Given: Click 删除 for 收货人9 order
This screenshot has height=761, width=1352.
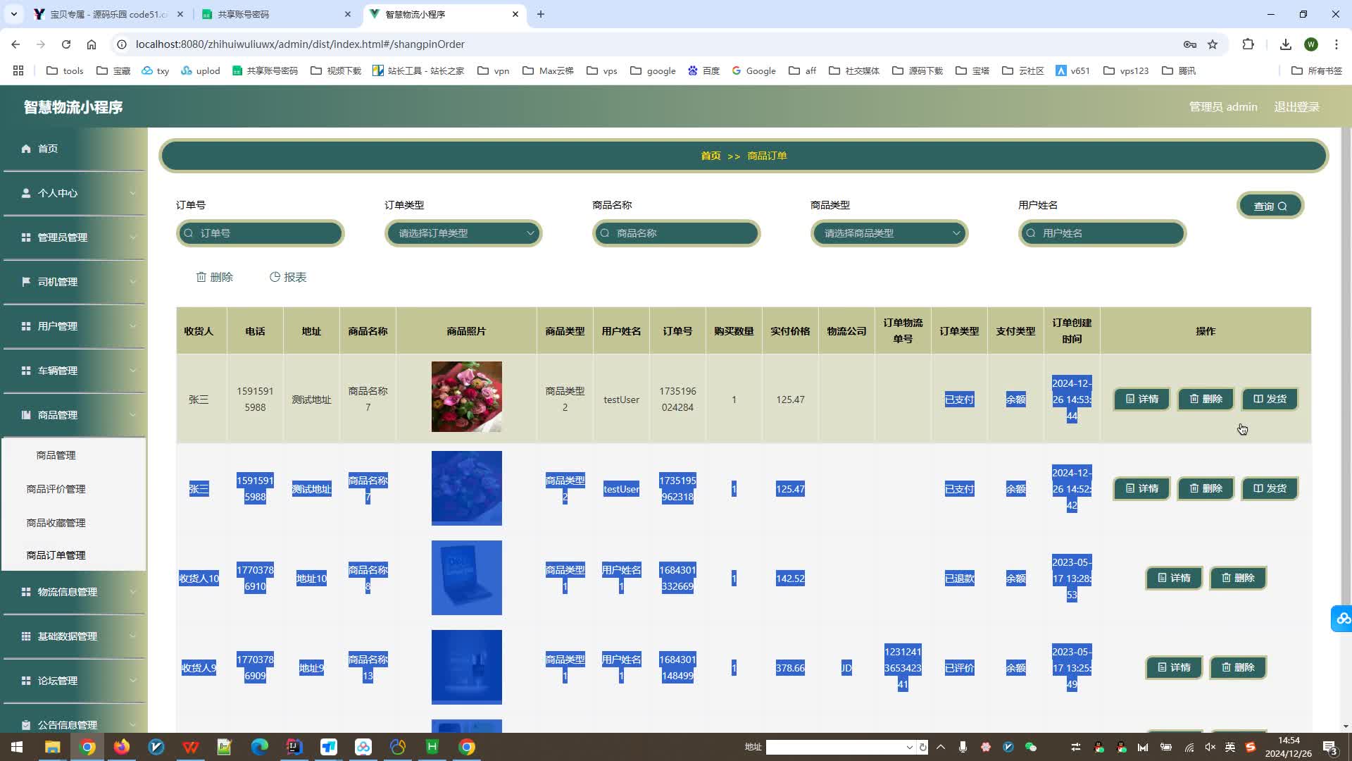Looking at the screenshot, I should click(1238, 668).
